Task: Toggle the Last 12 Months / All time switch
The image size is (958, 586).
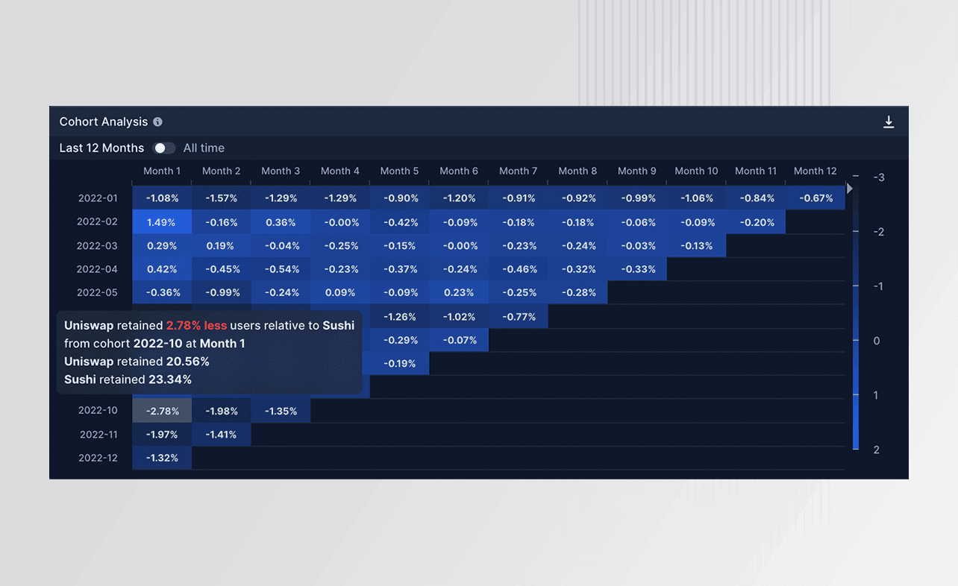Action: pyautogui.click(x=164, y=148)
